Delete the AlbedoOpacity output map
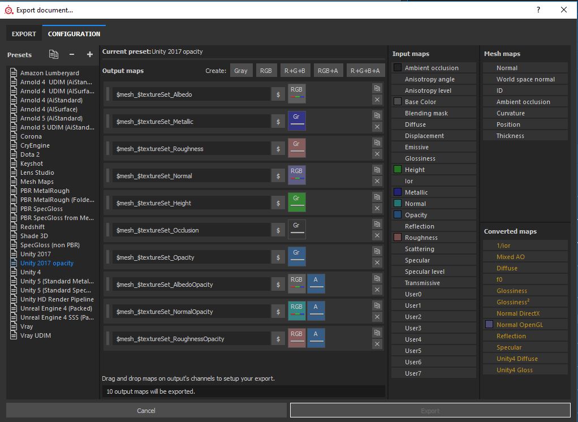 click(377, 290)
